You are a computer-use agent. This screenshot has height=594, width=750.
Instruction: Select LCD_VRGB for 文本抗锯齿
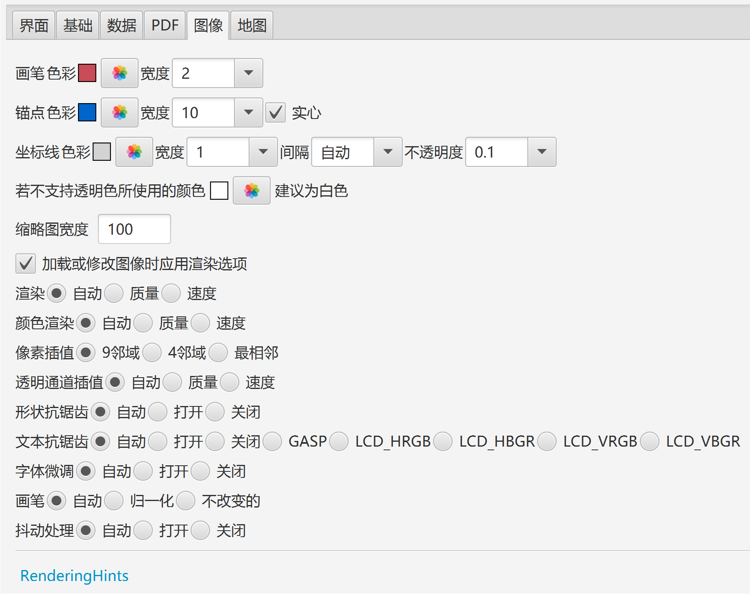pos(547,441)
